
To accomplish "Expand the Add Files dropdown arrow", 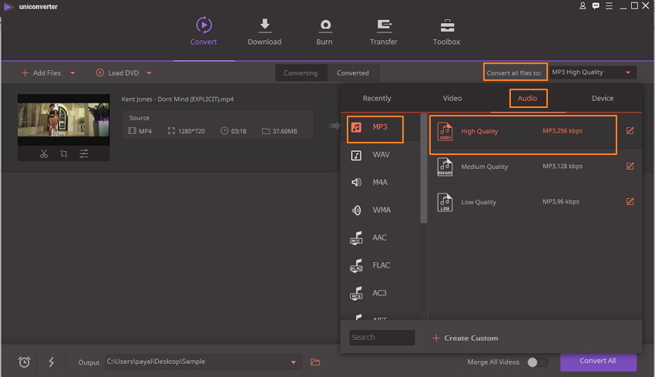I will point(72,73).
